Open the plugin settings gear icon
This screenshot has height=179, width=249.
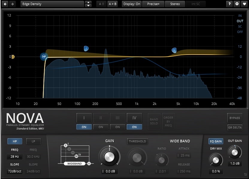[236, 4]
